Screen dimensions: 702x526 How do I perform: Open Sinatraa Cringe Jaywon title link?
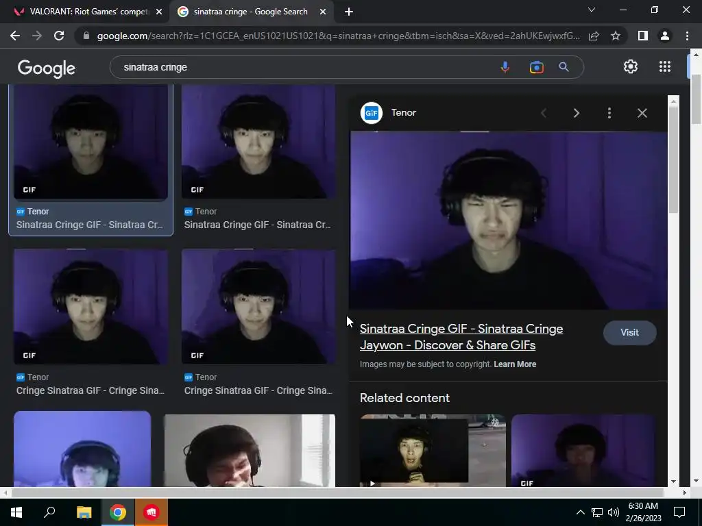pos(461,337)
